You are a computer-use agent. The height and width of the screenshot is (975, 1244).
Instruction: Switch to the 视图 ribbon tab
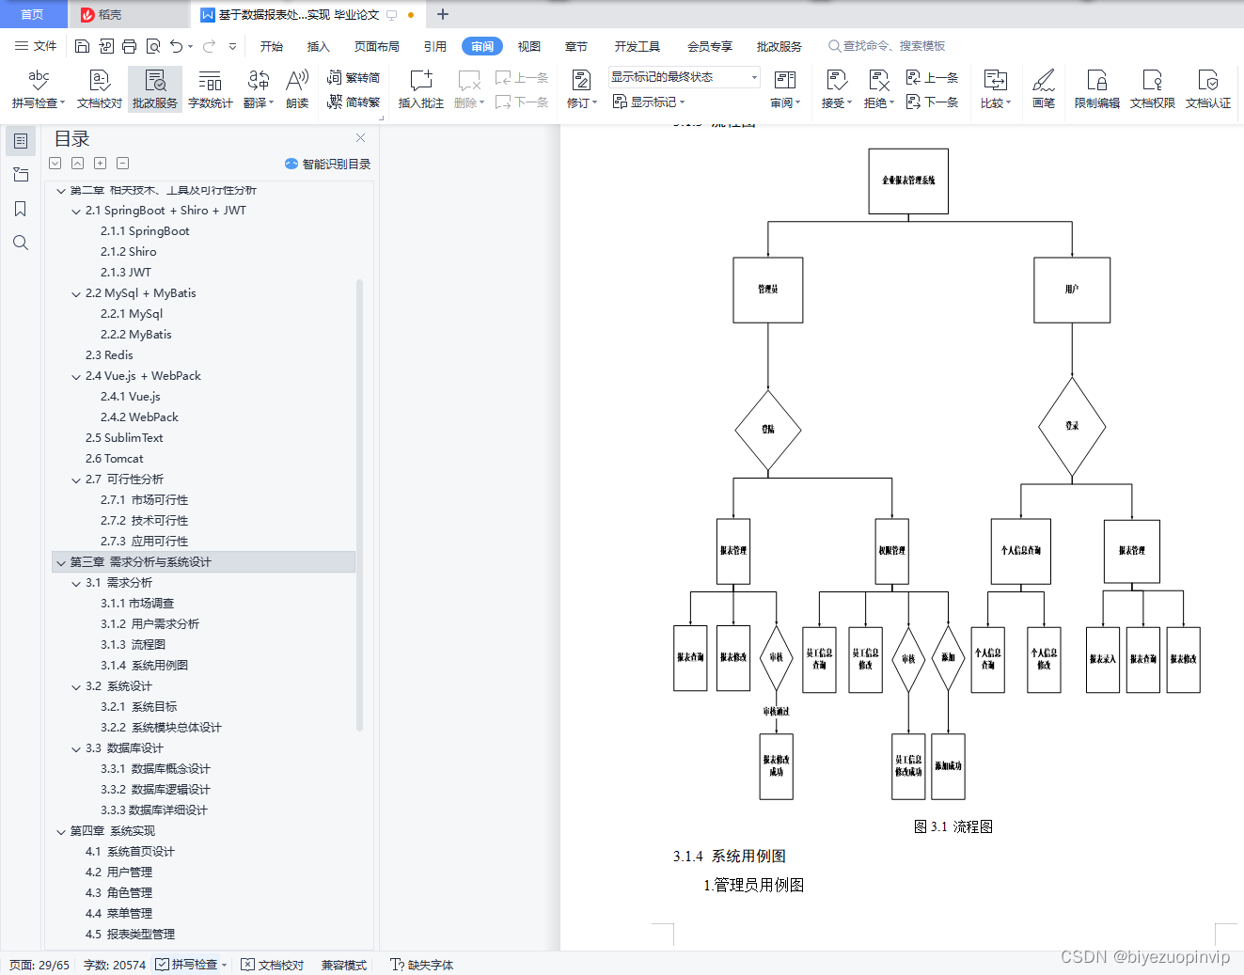(x=528, y=46)
